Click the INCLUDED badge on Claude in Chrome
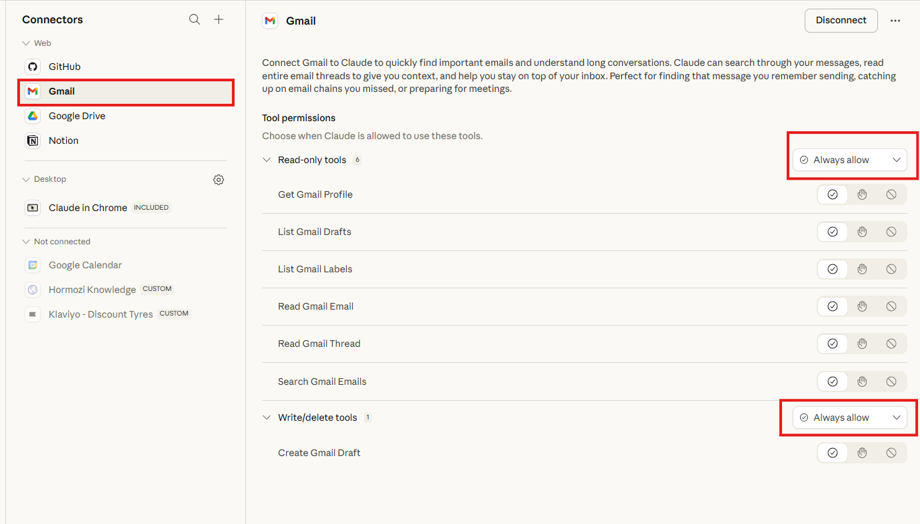This screenshot has height=524, width=920. 151,208
